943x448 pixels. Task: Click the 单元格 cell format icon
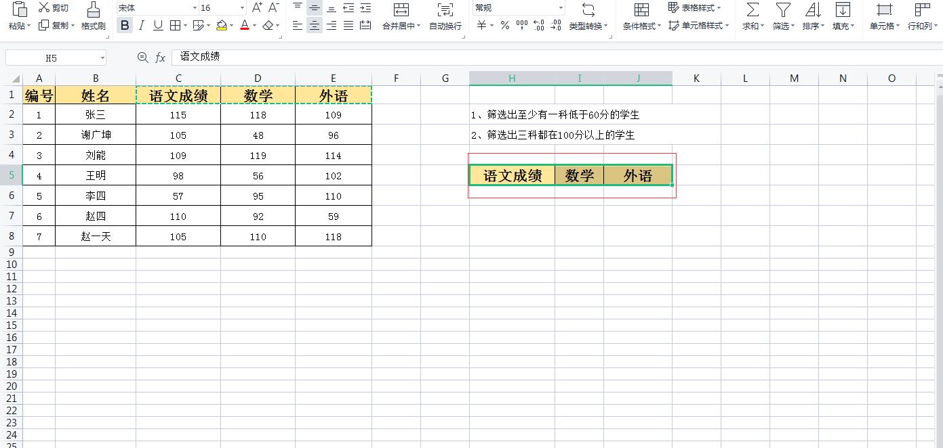884,9
